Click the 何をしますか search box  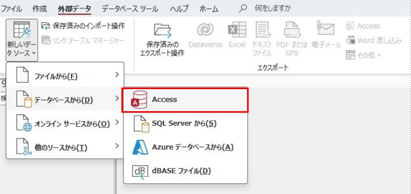pos(273,8)
